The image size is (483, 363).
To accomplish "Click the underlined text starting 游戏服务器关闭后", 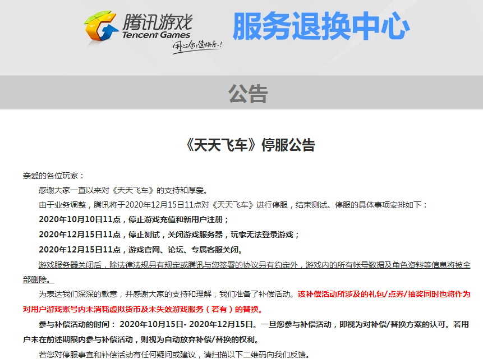I will (255, 265).
